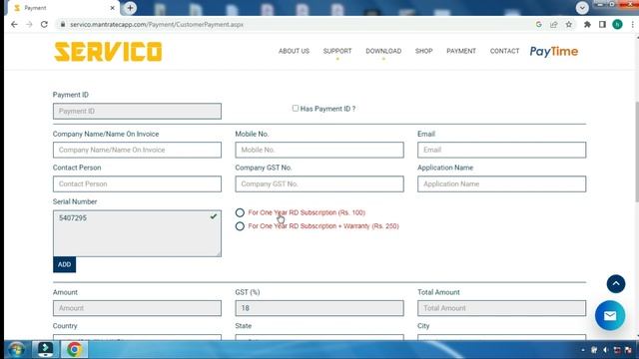Image resolution: width=639 pixels, height=359 pixels.
Task: Click the site lock icon in address bar
Action: click(63, 24)
